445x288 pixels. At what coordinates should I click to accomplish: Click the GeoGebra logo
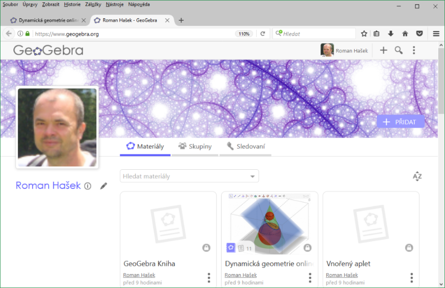(48, 50)
